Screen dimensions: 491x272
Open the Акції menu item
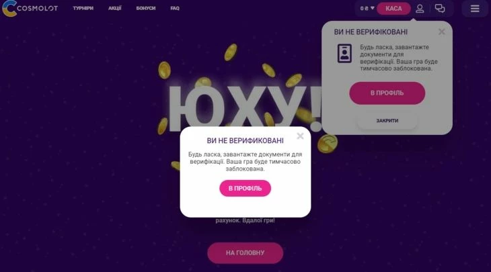[x=114, y=9]
